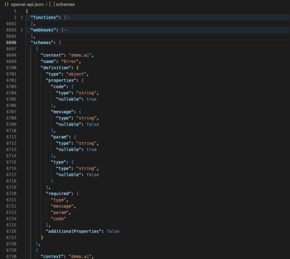Click the true value on line 6713
290x259 pixels.
(91, 150)
